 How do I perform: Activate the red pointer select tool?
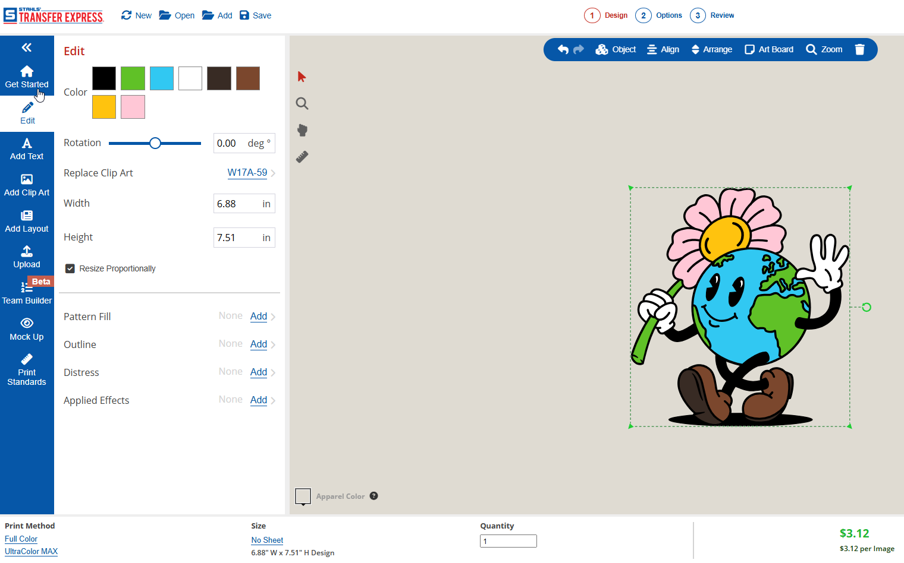(x=302, y=77)
